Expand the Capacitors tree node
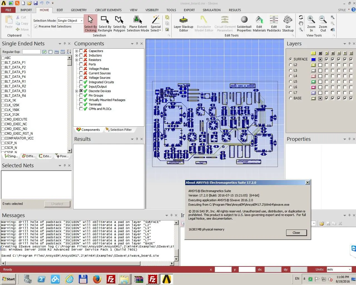This screenshot has width=356, height=285. tap(77, 51)
